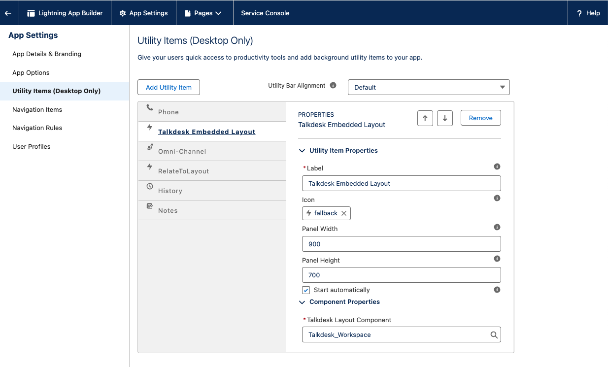Viewport: 608px width, 367px height.
Task: Click the History clock icon
Action: pos(150,187)
